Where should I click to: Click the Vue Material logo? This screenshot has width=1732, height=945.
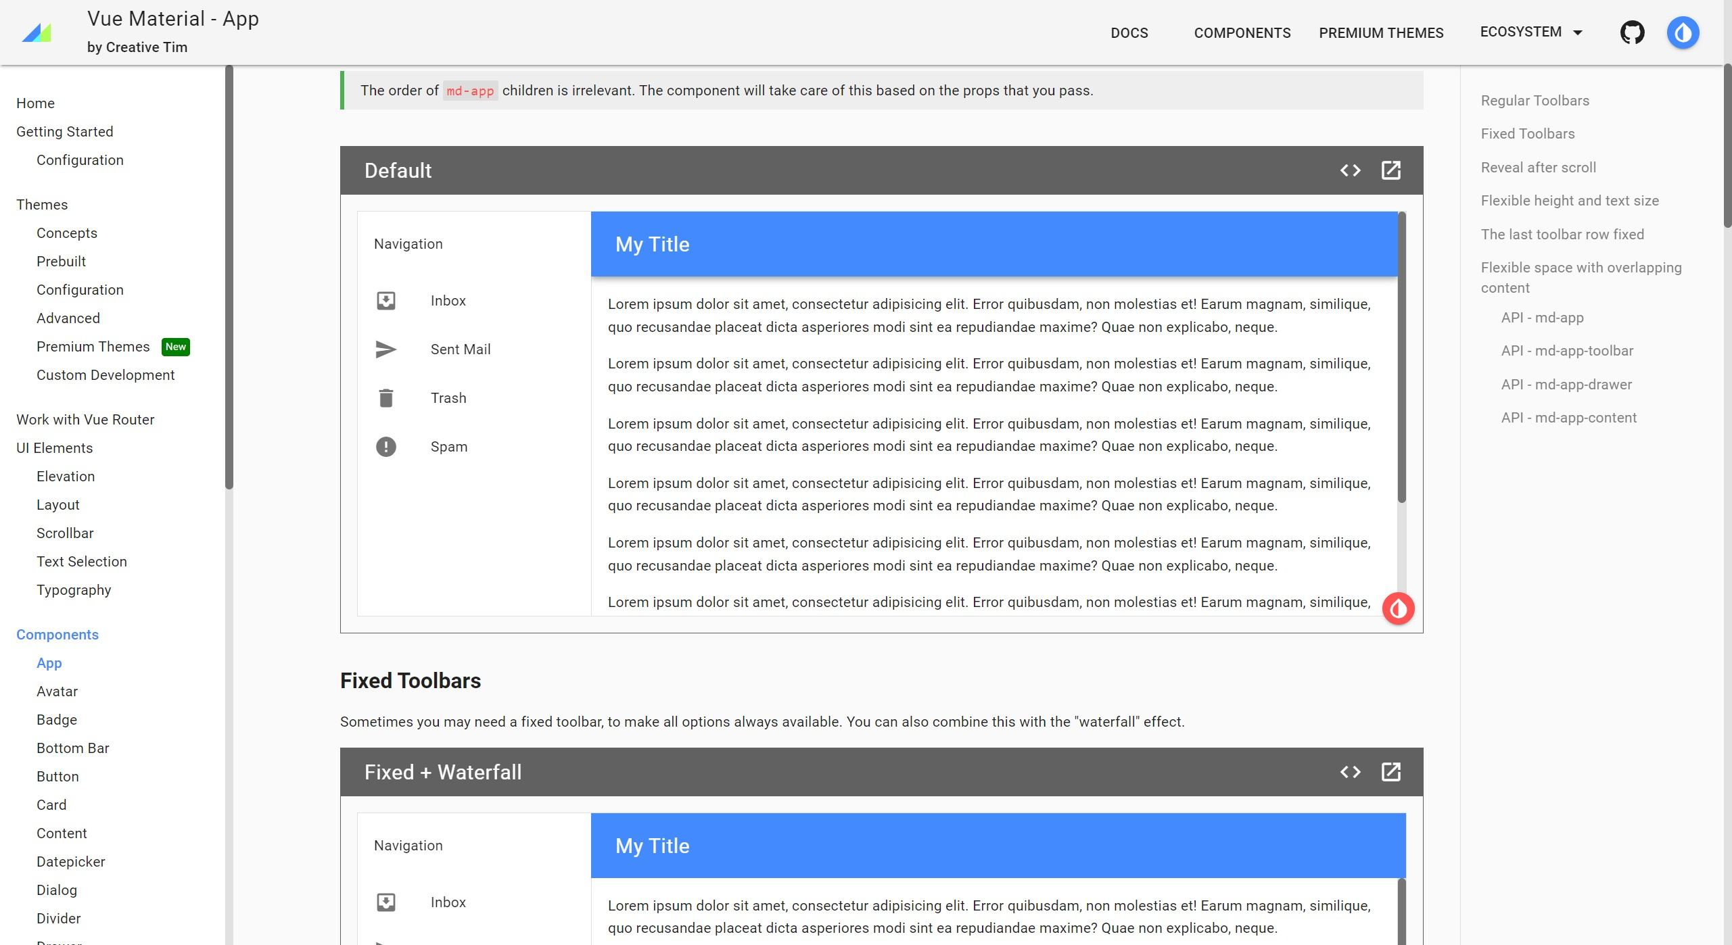(37, 32)
